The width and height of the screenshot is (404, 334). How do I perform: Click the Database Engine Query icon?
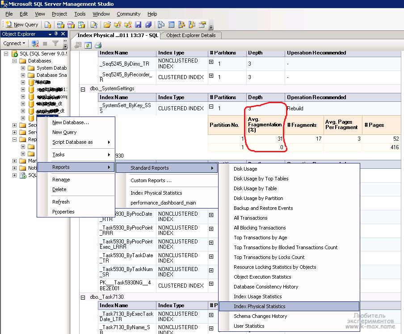coord(48,25)
